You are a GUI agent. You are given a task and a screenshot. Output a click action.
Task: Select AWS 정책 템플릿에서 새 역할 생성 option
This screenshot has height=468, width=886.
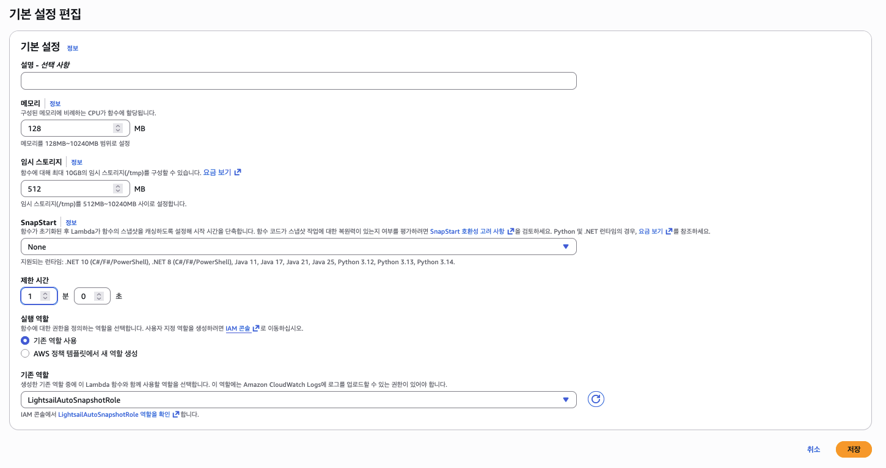pyautogui.click(x=25, y=353)
